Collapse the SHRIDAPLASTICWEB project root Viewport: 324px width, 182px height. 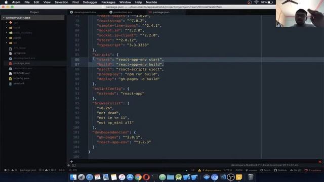pyautogui.click(x=4, y=18)
